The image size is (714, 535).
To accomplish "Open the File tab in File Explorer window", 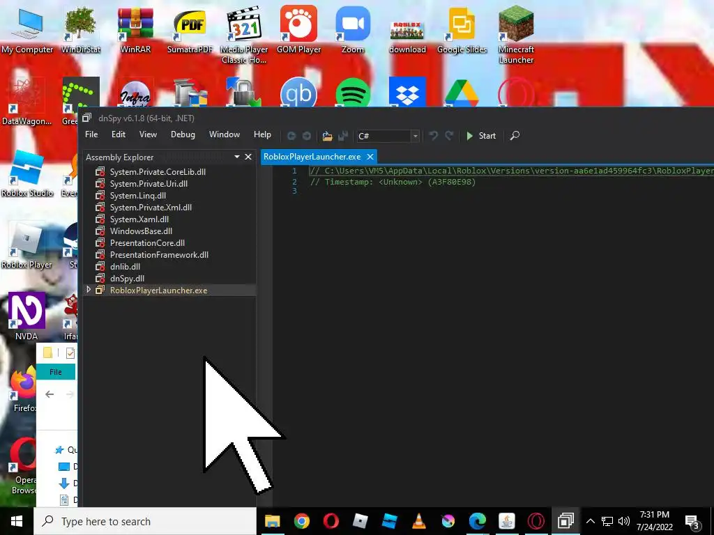I will click(x=56, y=372).
